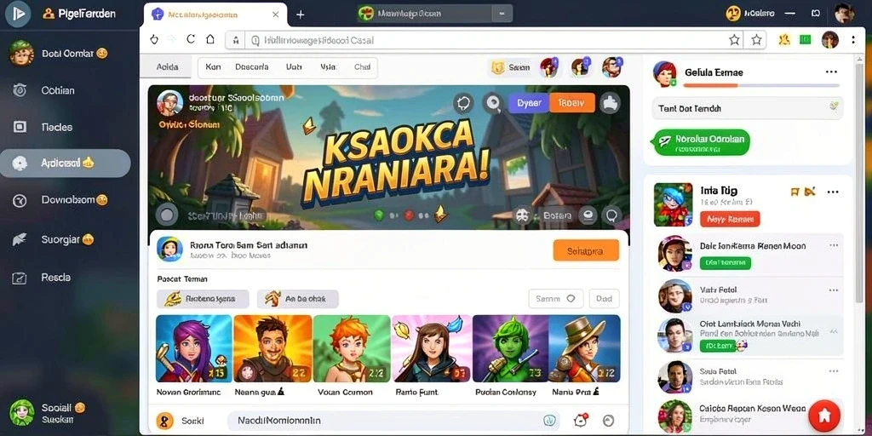The width and height of the screenshot is (872, 436).
Task: Switch to the Chal tab
Action: click(362, 66)
